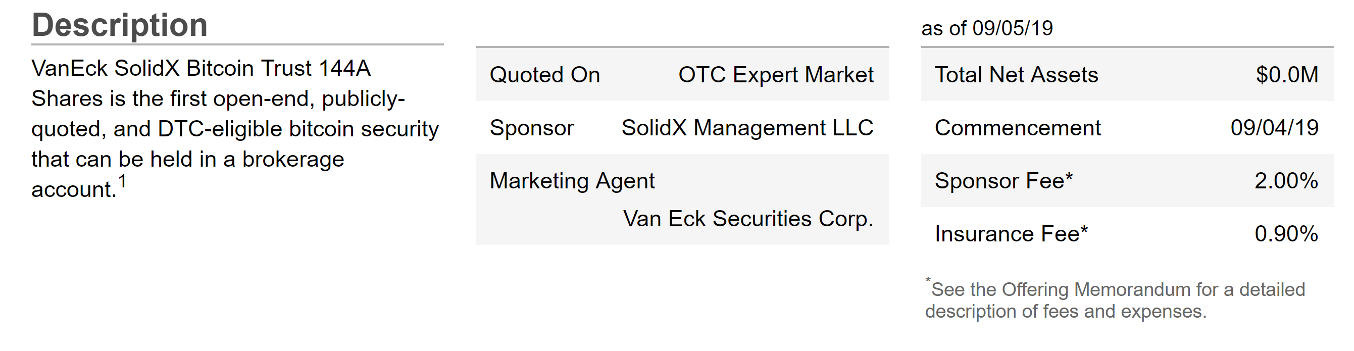Open footnote 1 superscript after "account."

(x=122, y=181)
